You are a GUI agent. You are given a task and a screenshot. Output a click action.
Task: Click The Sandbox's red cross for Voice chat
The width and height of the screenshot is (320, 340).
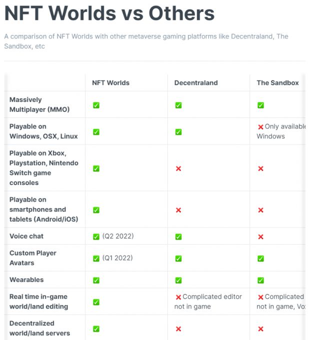[x=260, y=236]
